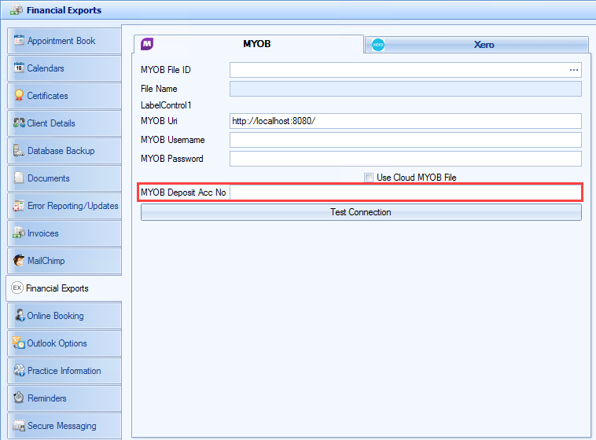Click into the MYOB Username field
Viewport: 596px width, 440px height.
click(x=406, y=140)
